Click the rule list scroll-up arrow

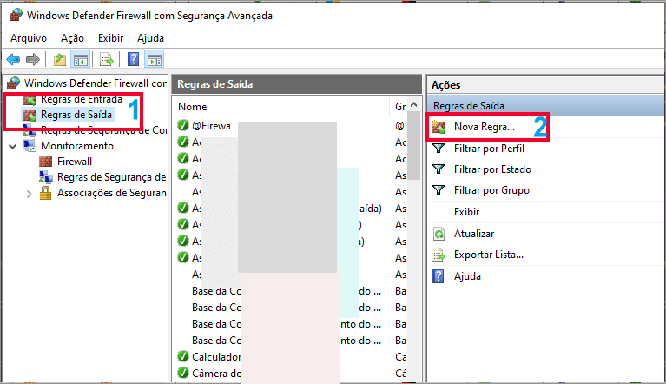[x=414, y=104]
